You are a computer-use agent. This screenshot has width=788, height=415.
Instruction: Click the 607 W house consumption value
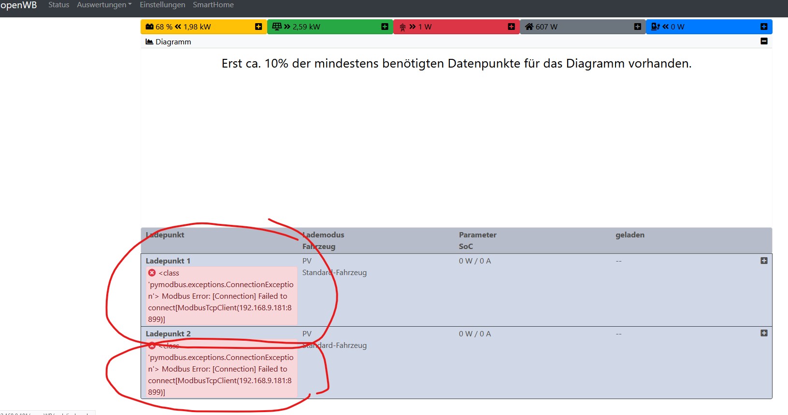pyautogui.click(x=546, y=27)
